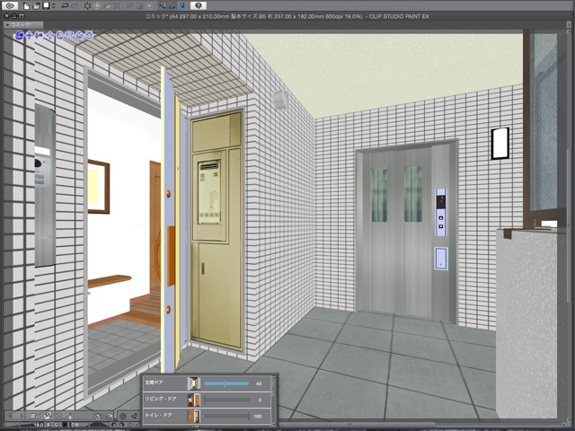Click the 玄関ドア label
Image resolution: width=575 pixels, height=431 pixels.
(154, 383)
